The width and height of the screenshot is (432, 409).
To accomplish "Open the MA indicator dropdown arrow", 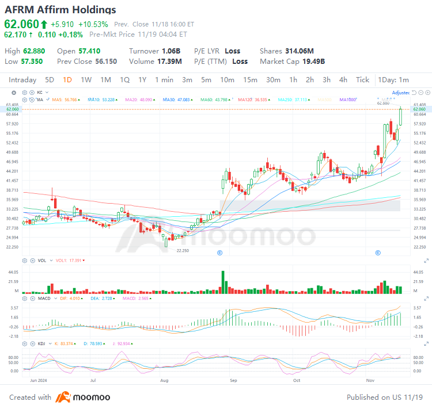I will 48,100.
